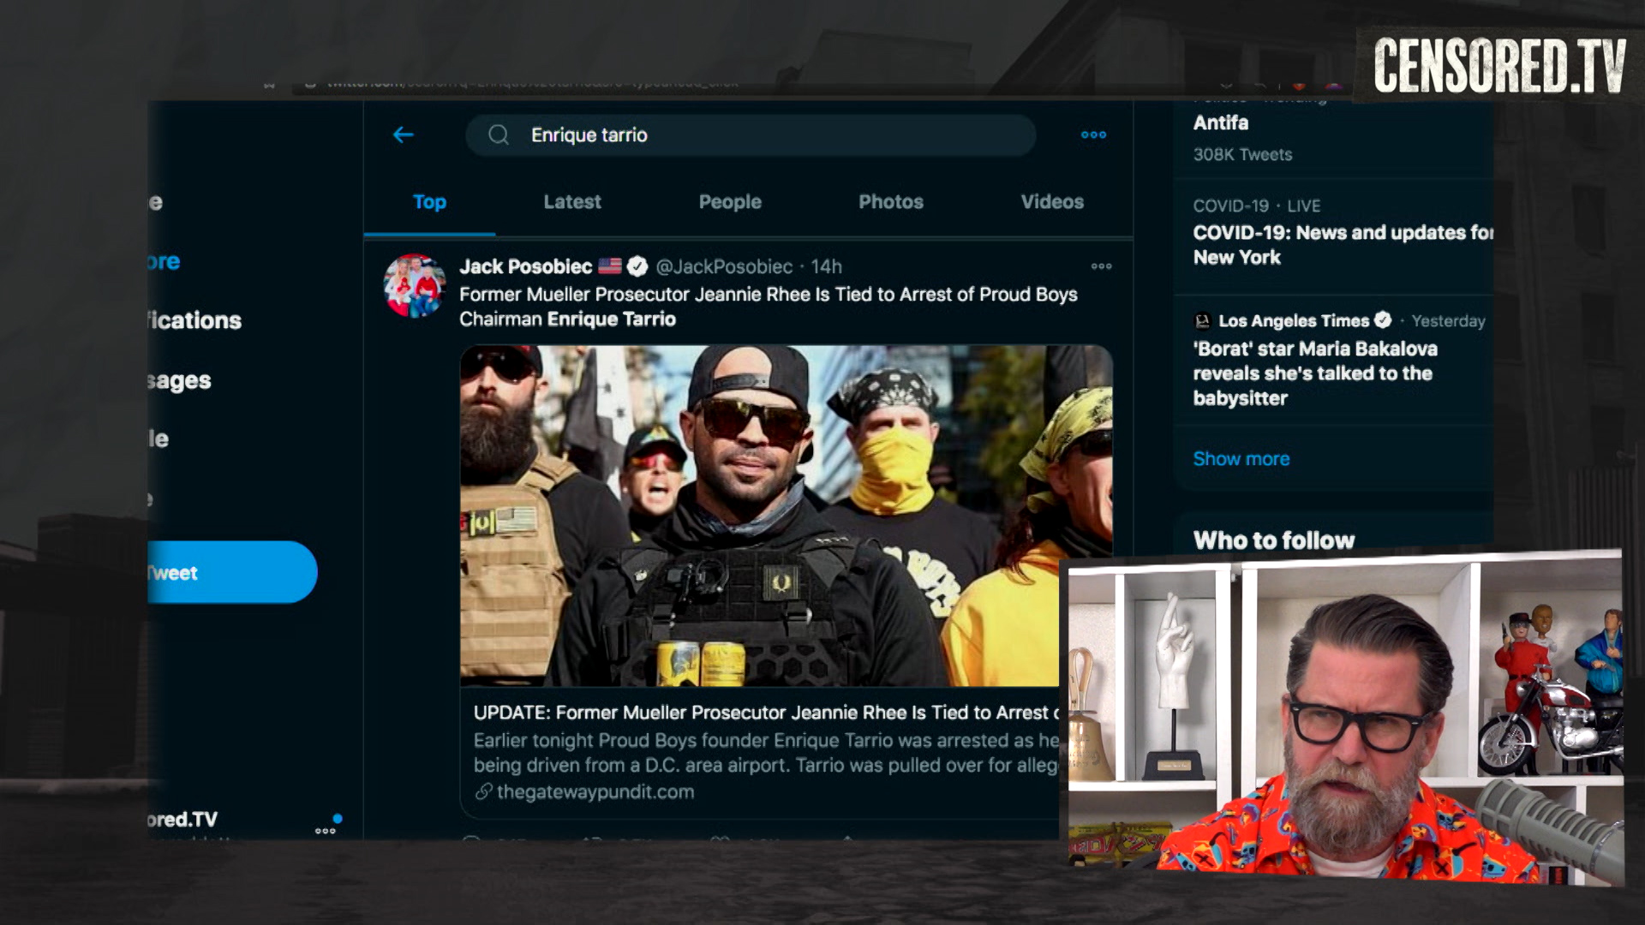1645x925 pixels.
Task: Click the @JackPosobiec handle
Action: 724,266
